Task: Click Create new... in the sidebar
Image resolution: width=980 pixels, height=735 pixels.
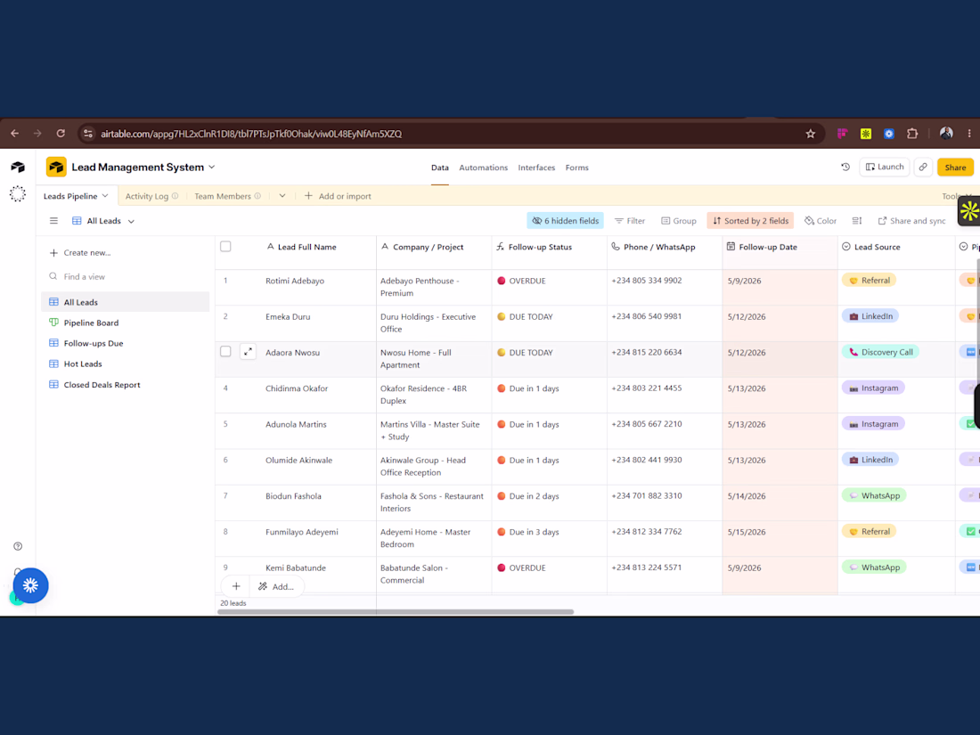Action: click(x=80, y=252)
